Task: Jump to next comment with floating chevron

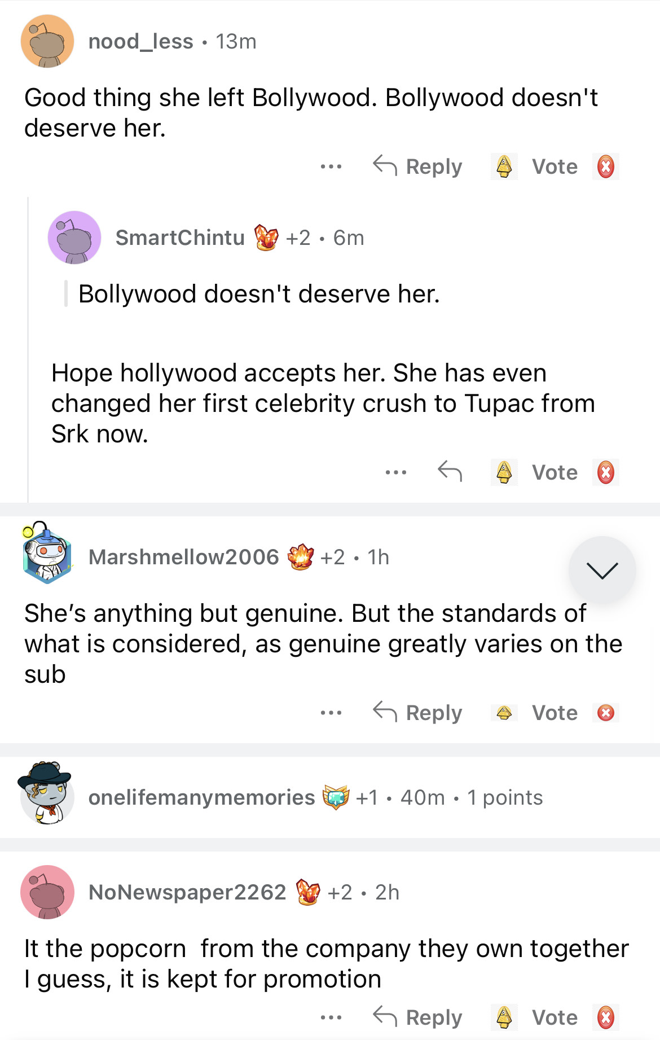Action: pos(602,570)
